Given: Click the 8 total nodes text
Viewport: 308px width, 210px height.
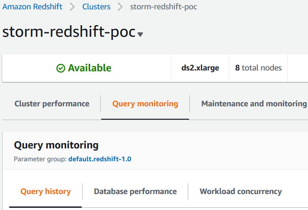Looking at the screenshot, I should (x=258, y=68).
